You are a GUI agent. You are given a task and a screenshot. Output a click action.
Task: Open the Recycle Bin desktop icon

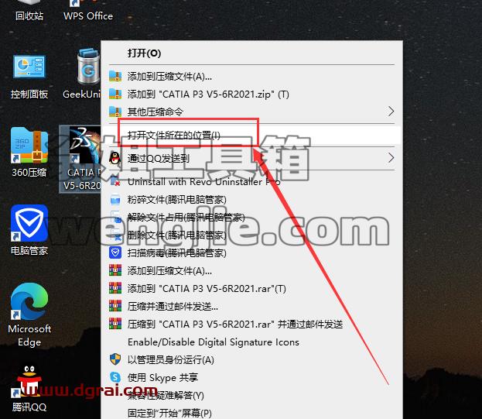29,11
